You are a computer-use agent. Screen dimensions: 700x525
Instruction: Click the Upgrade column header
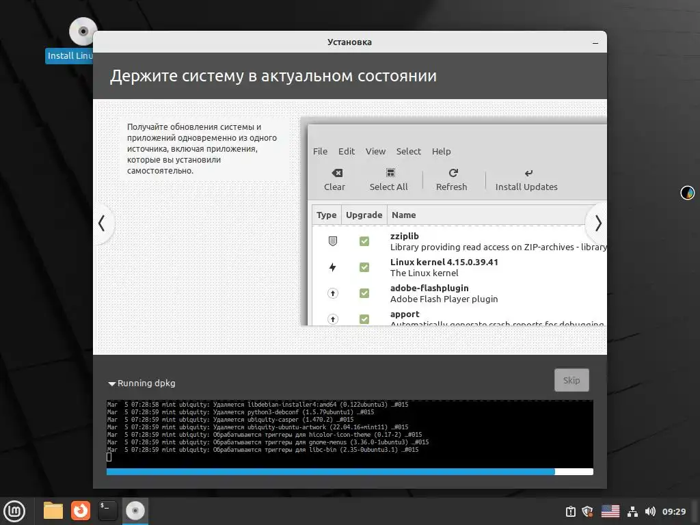coord(364,215)
